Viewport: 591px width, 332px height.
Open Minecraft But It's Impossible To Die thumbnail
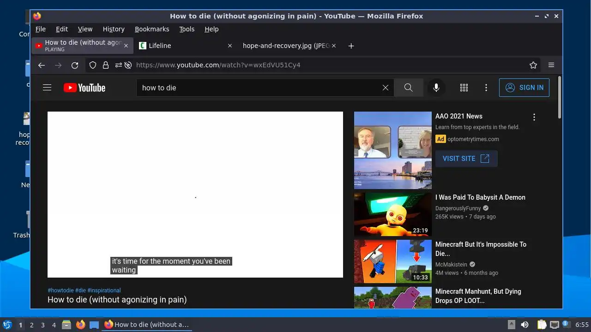(393, 261)
